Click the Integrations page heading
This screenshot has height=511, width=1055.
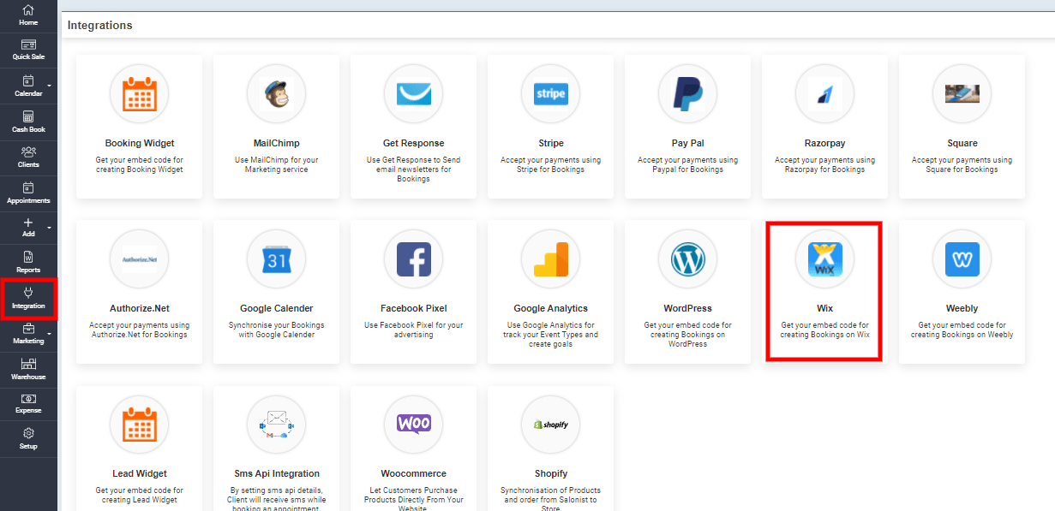tap(100, 25)
